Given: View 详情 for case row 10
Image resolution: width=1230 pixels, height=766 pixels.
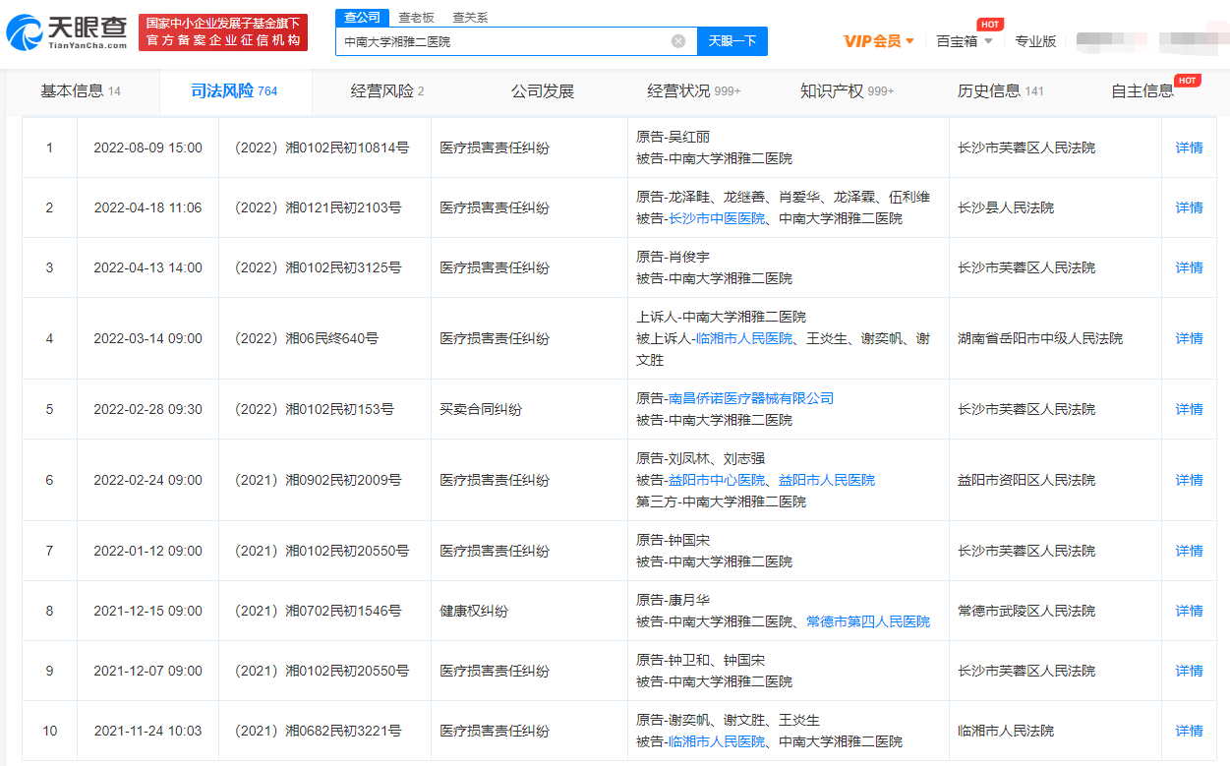Looking at the screenshot, I should tap(1189, 731).
